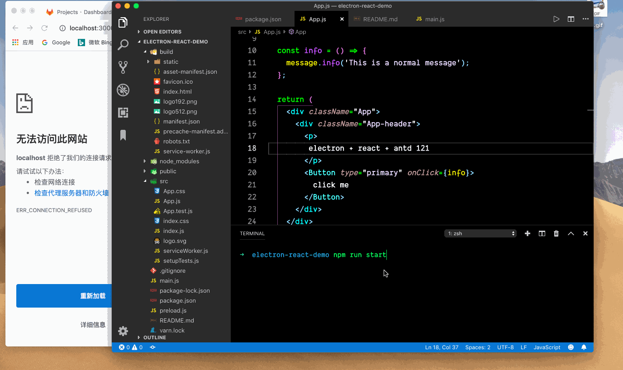Click the blue 重新加载 reload button
Image resolution: width=623 pixels, height=370 pixels.
click(64, 296)
